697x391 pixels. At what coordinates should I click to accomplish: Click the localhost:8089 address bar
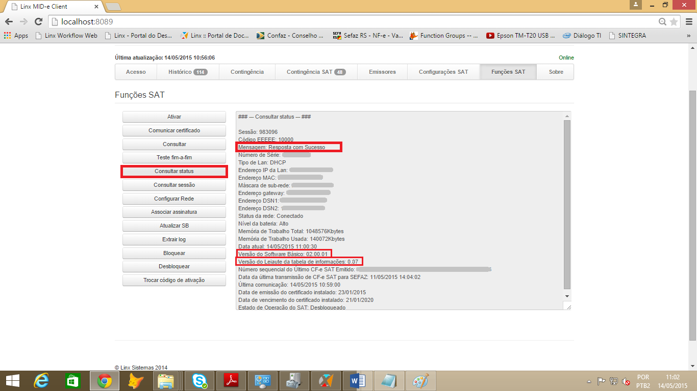tap(352, 21)
